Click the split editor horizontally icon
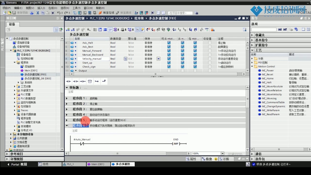Screen dimensions: 311x175 point(158,13)
